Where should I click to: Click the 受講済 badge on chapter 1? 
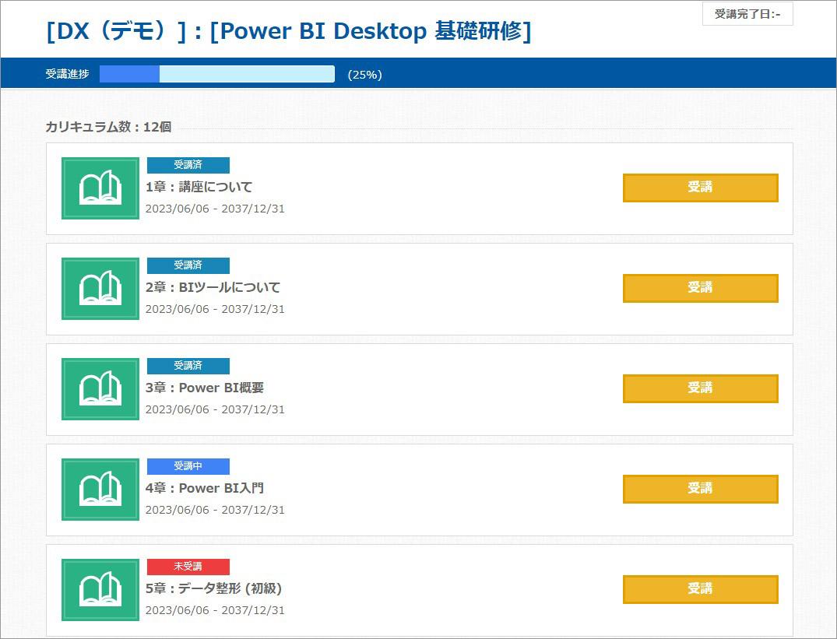[x=188, y=165]
